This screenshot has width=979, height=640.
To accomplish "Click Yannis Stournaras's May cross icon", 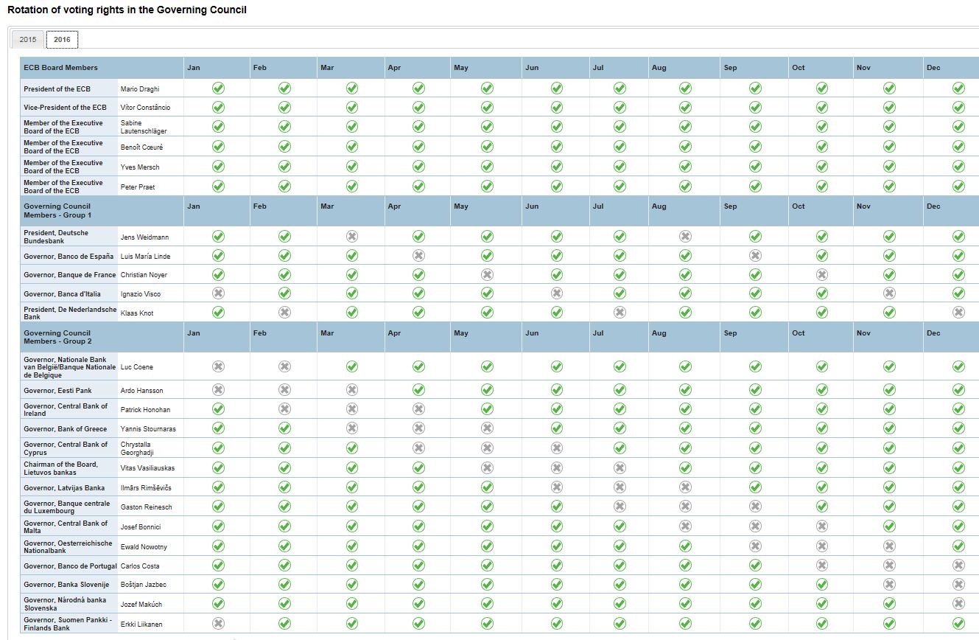I will [x=487, y=428].
